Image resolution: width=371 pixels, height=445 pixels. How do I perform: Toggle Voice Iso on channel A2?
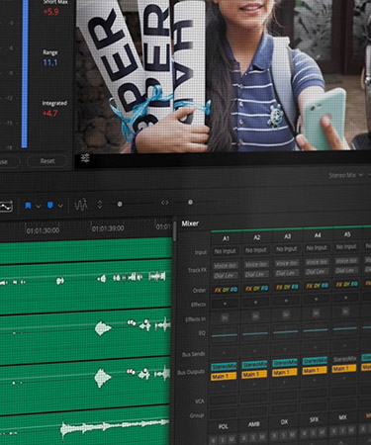[x=256, y=264]
